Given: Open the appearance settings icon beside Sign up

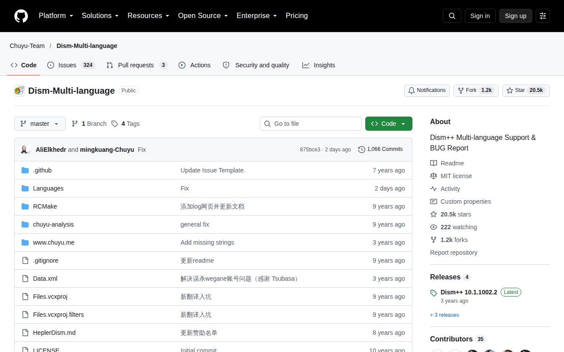Looking at the screenshot, I should (x=543, y=16).
